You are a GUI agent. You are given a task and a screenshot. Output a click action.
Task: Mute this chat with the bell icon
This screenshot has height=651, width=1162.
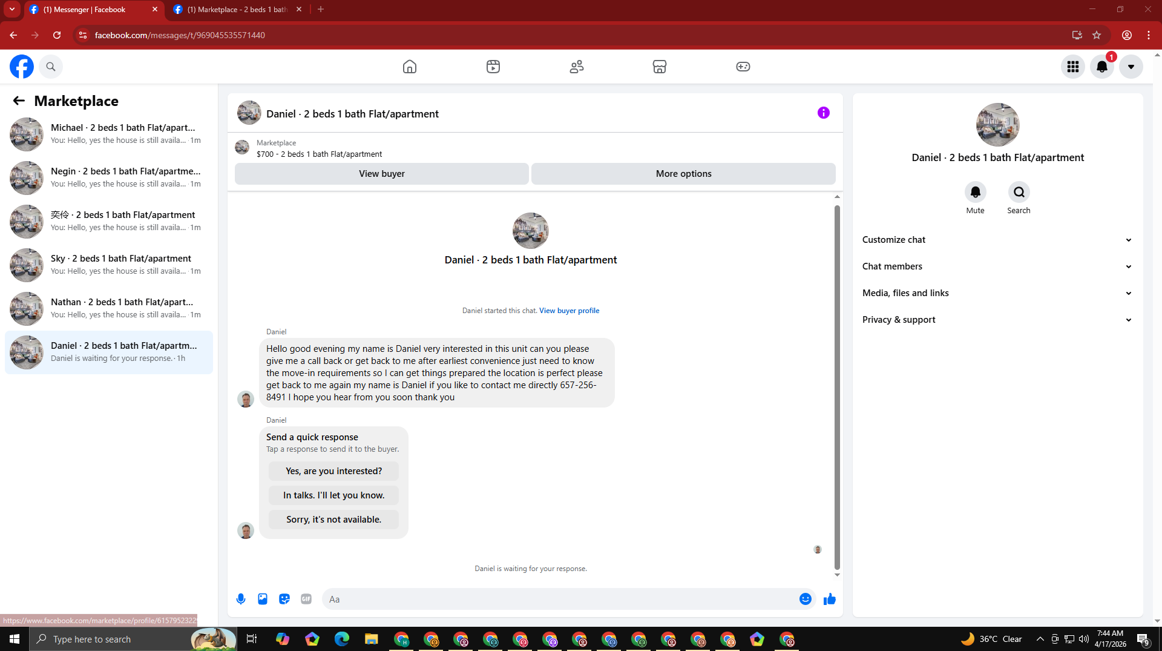[x=975, y=192]
